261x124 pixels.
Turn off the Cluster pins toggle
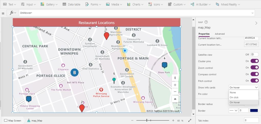coord(255,61)
